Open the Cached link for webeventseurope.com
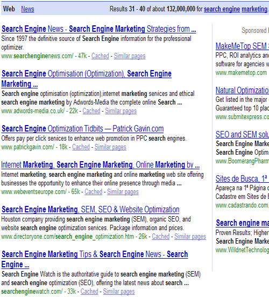This screenshot has width=269, height=297. point(94,192)
